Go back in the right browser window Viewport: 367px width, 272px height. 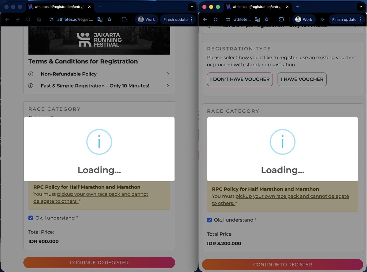coord(205,19)
